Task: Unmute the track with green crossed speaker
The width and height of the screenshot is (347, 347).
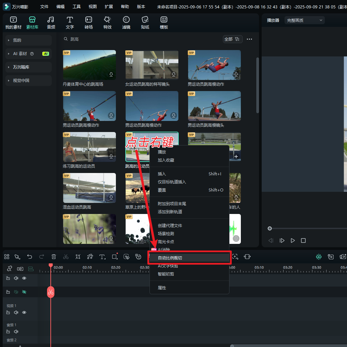Action: pyautogui.click(x=16, y=292)
